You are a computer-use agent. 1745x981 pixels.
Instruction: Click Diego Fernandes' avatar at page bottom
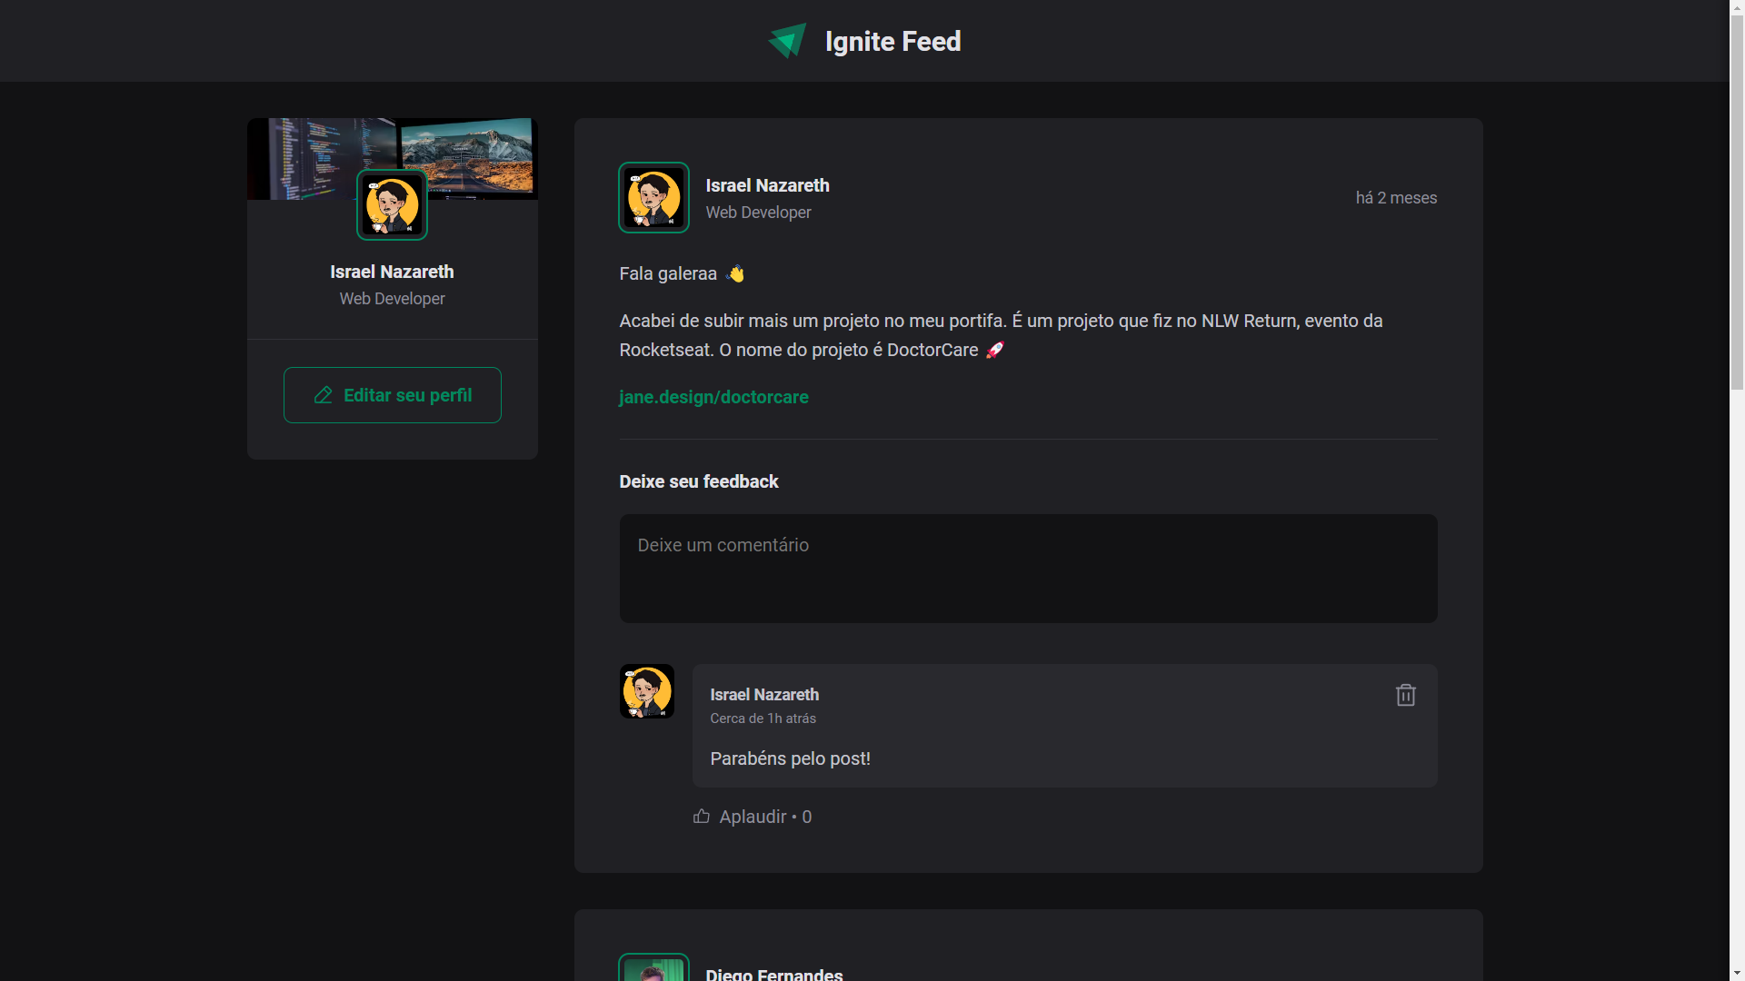tap(653, 971)
